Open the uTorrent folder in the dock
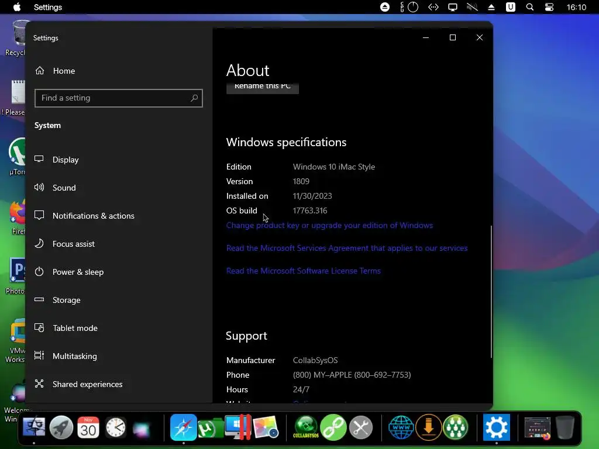The height and width of the screenshot is (449, 599). (x=211, y=428)
